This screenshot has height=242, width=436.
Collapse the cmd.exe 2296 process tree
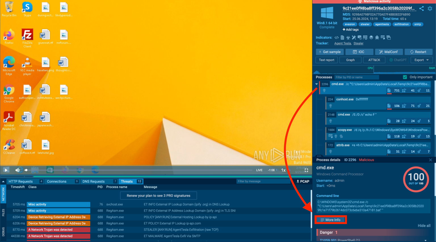[316, 84]
